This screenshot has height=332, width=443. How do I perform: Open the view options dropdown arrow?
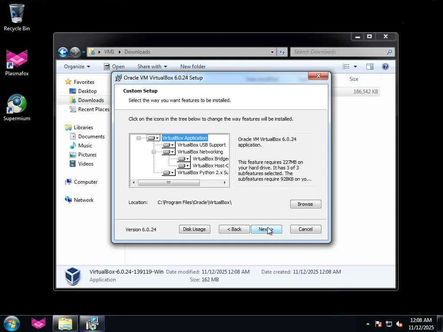click(355, 67)
